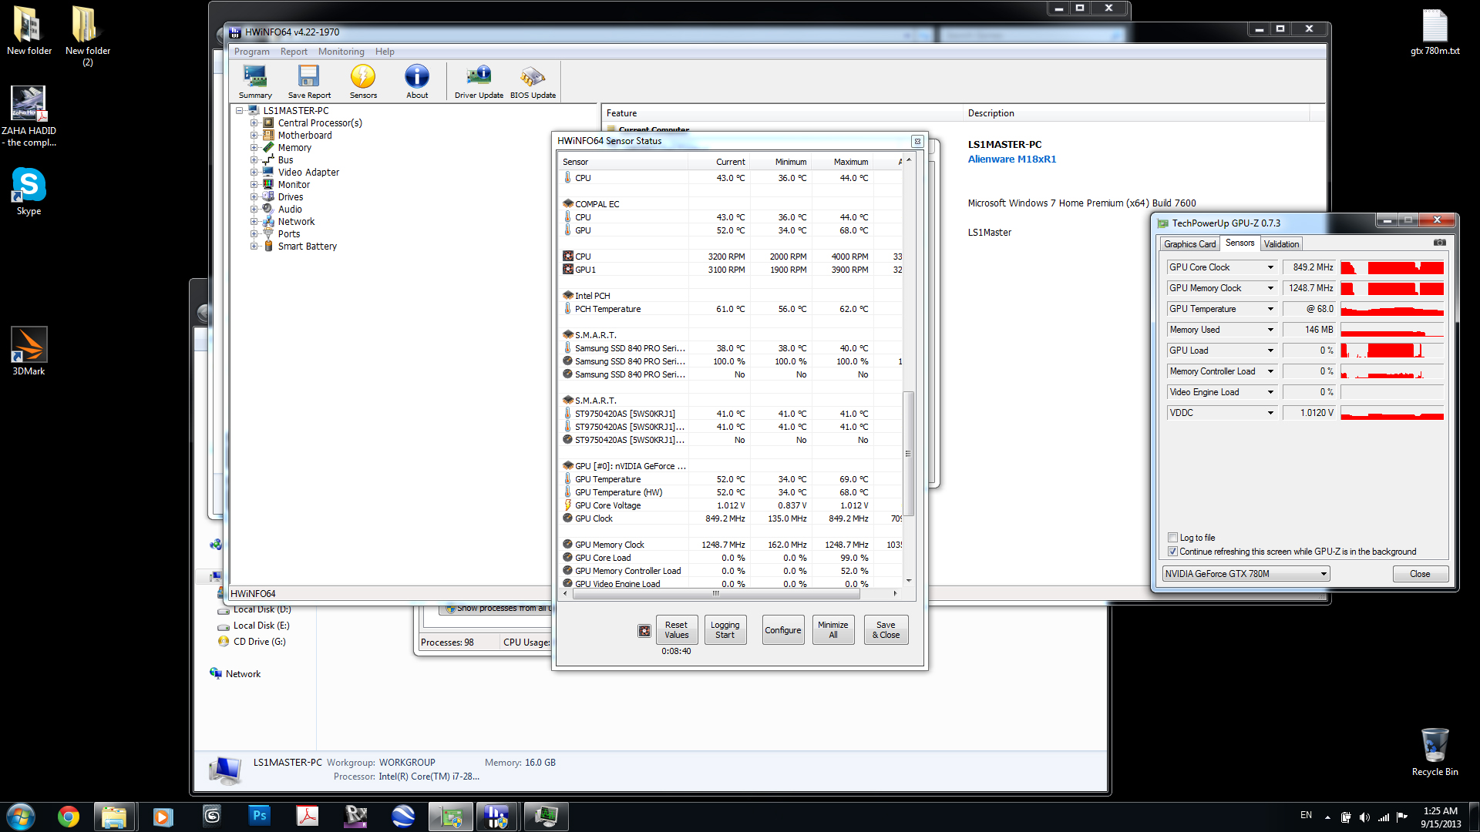Open Windows Explorer from the taskbar
The height and width of the screenshot is (832, 1480).
click(x=115, y=817)
